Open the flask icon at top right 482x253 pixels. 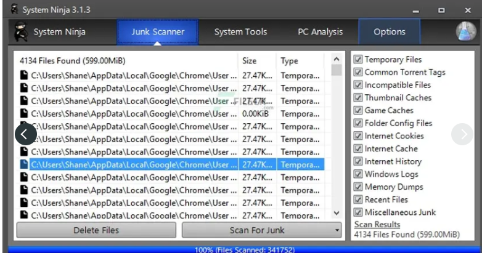click(x=466, y=31)
